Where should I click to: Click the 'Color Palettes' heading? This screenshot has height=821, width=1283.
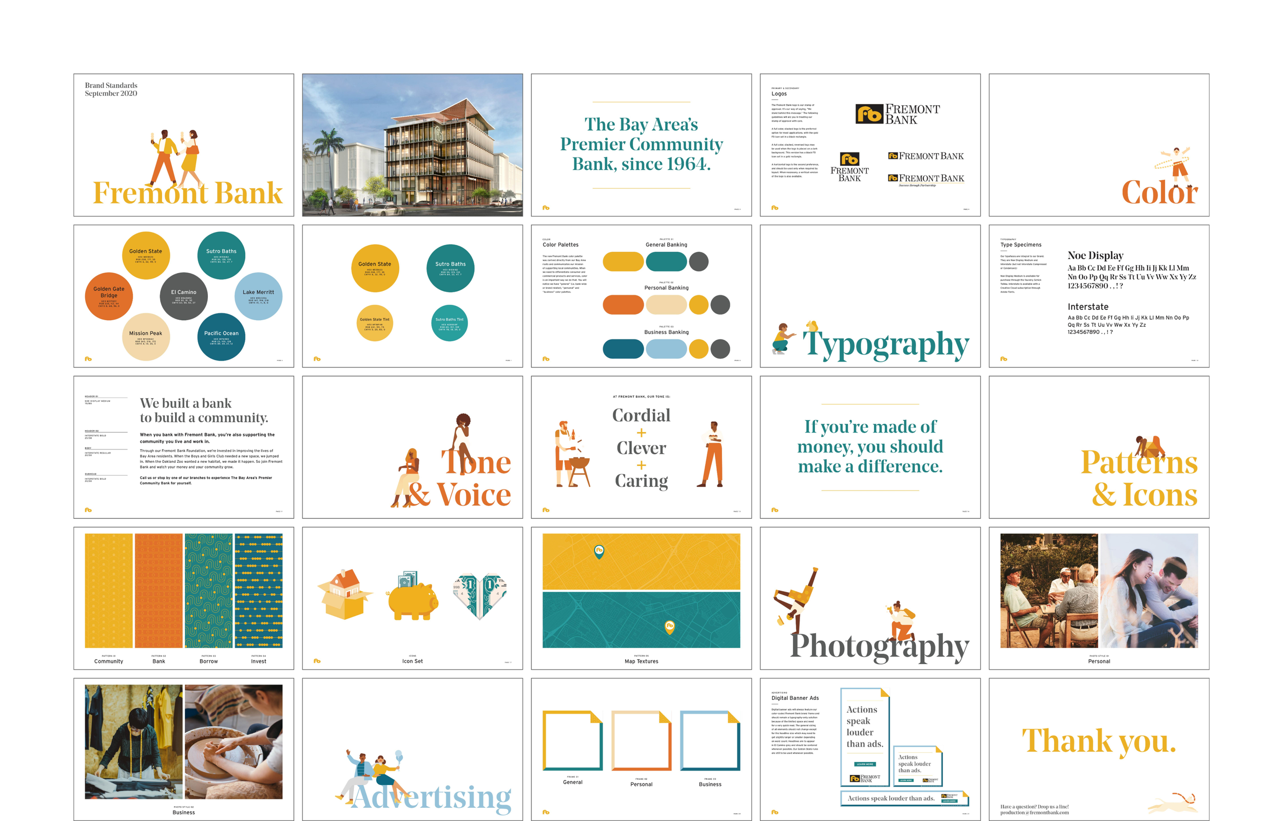pyautogui.click(x=560, y=245)
